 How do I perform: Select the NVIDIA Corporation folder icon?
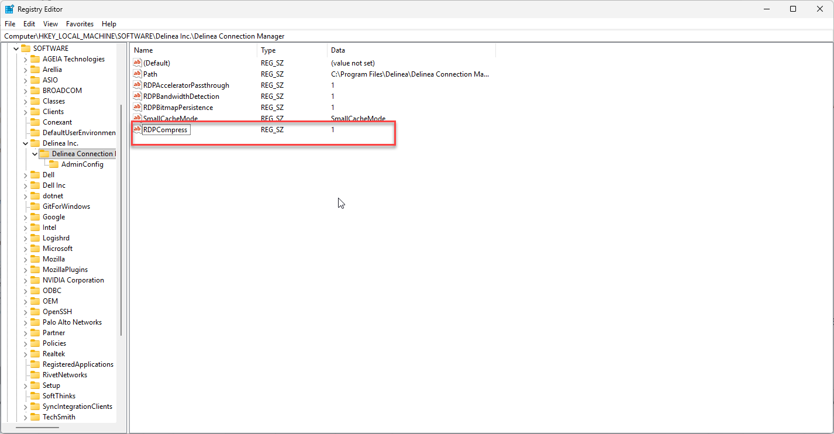click(35, 280)
